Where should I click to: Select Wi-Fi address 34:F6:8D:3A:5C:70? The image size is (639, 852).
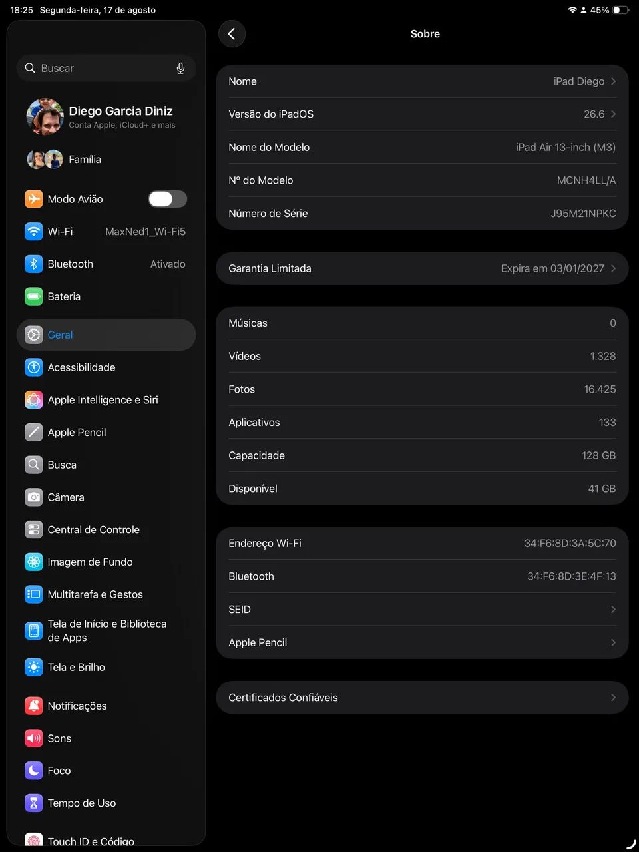(570, 544)
